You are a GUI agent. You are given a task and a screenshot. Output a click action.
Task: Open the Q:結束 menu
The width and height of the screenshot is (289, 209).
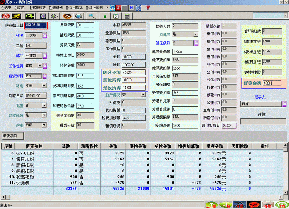click(x=6, y=8)
